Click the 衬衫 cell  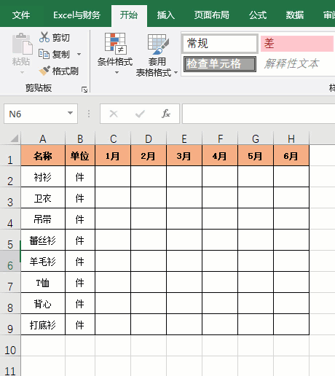pos(43,176)
